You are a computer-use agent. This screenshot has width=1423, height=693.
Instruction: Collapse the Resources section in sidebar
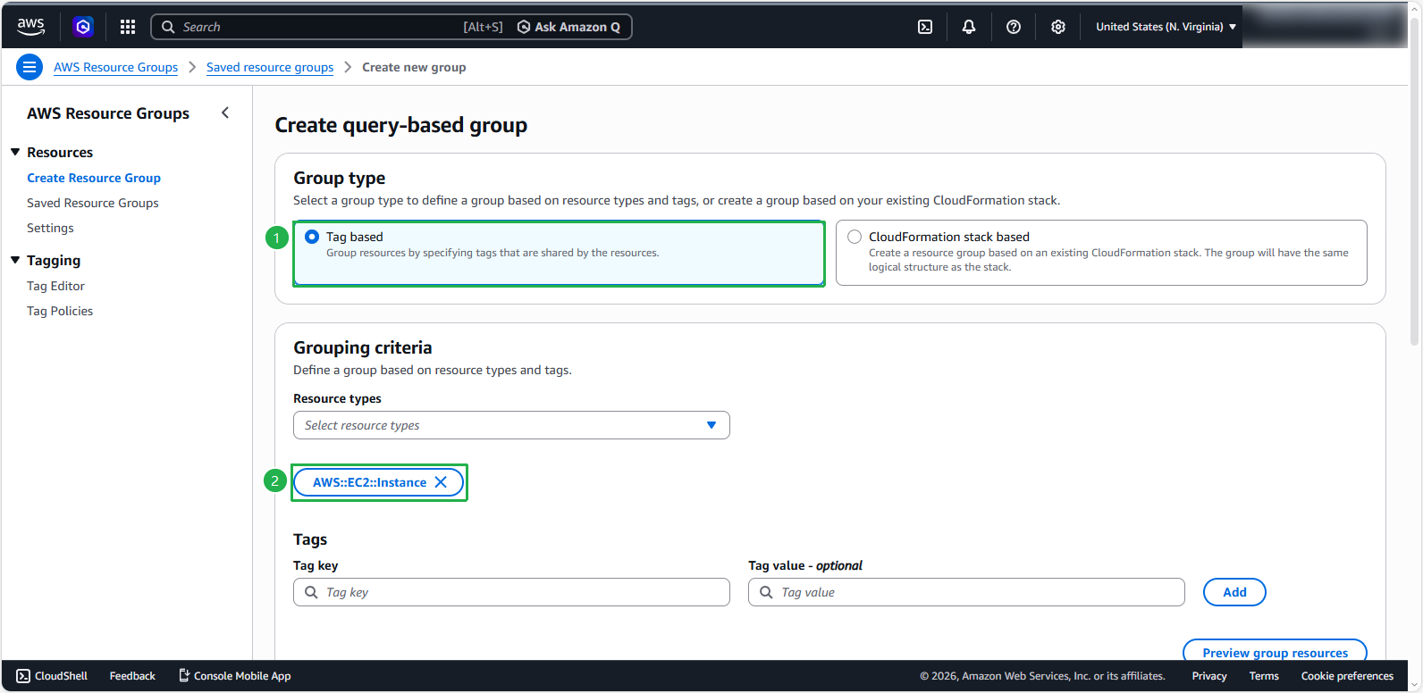click(15, 153)
